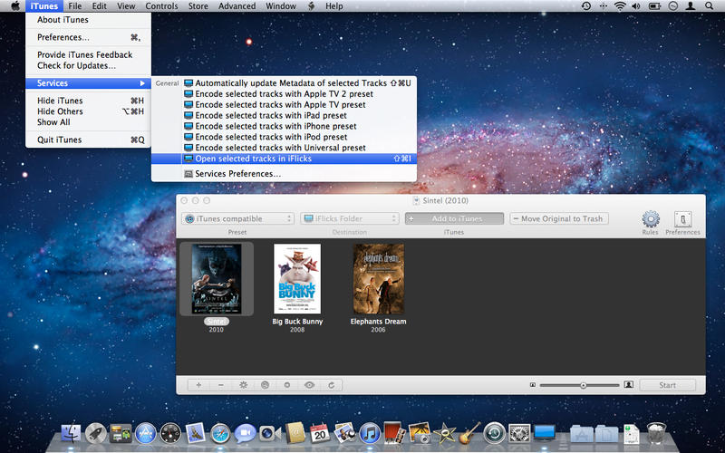725x453 pixels.
Task: Click the Wi-Fi status icon in menu bar
Action: pos(620,6)
